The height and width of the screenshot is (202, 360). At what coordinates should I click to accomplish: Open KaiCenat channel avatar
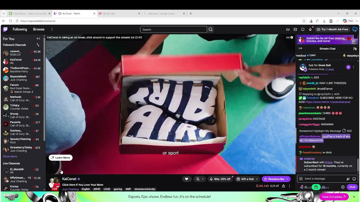(x=55, y=183)
